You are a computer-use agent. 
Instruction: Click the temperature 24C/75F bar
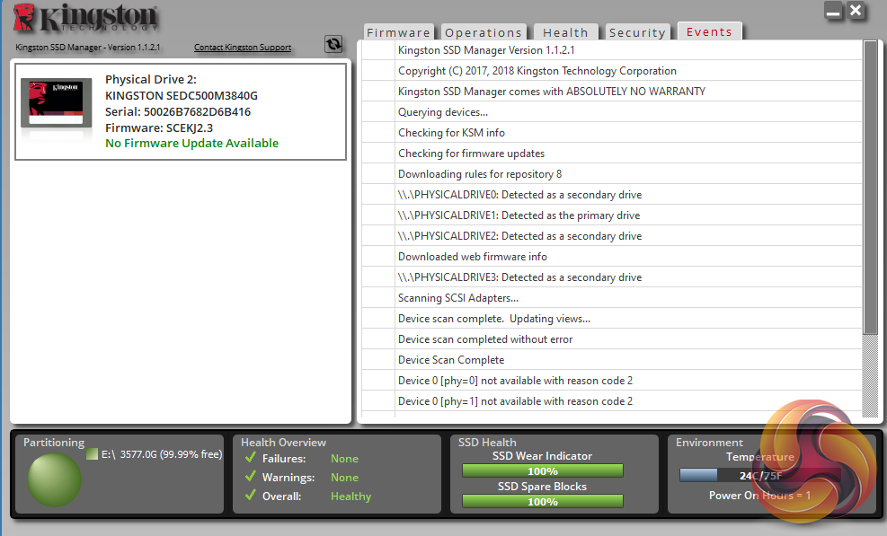[x=759, y=476]
